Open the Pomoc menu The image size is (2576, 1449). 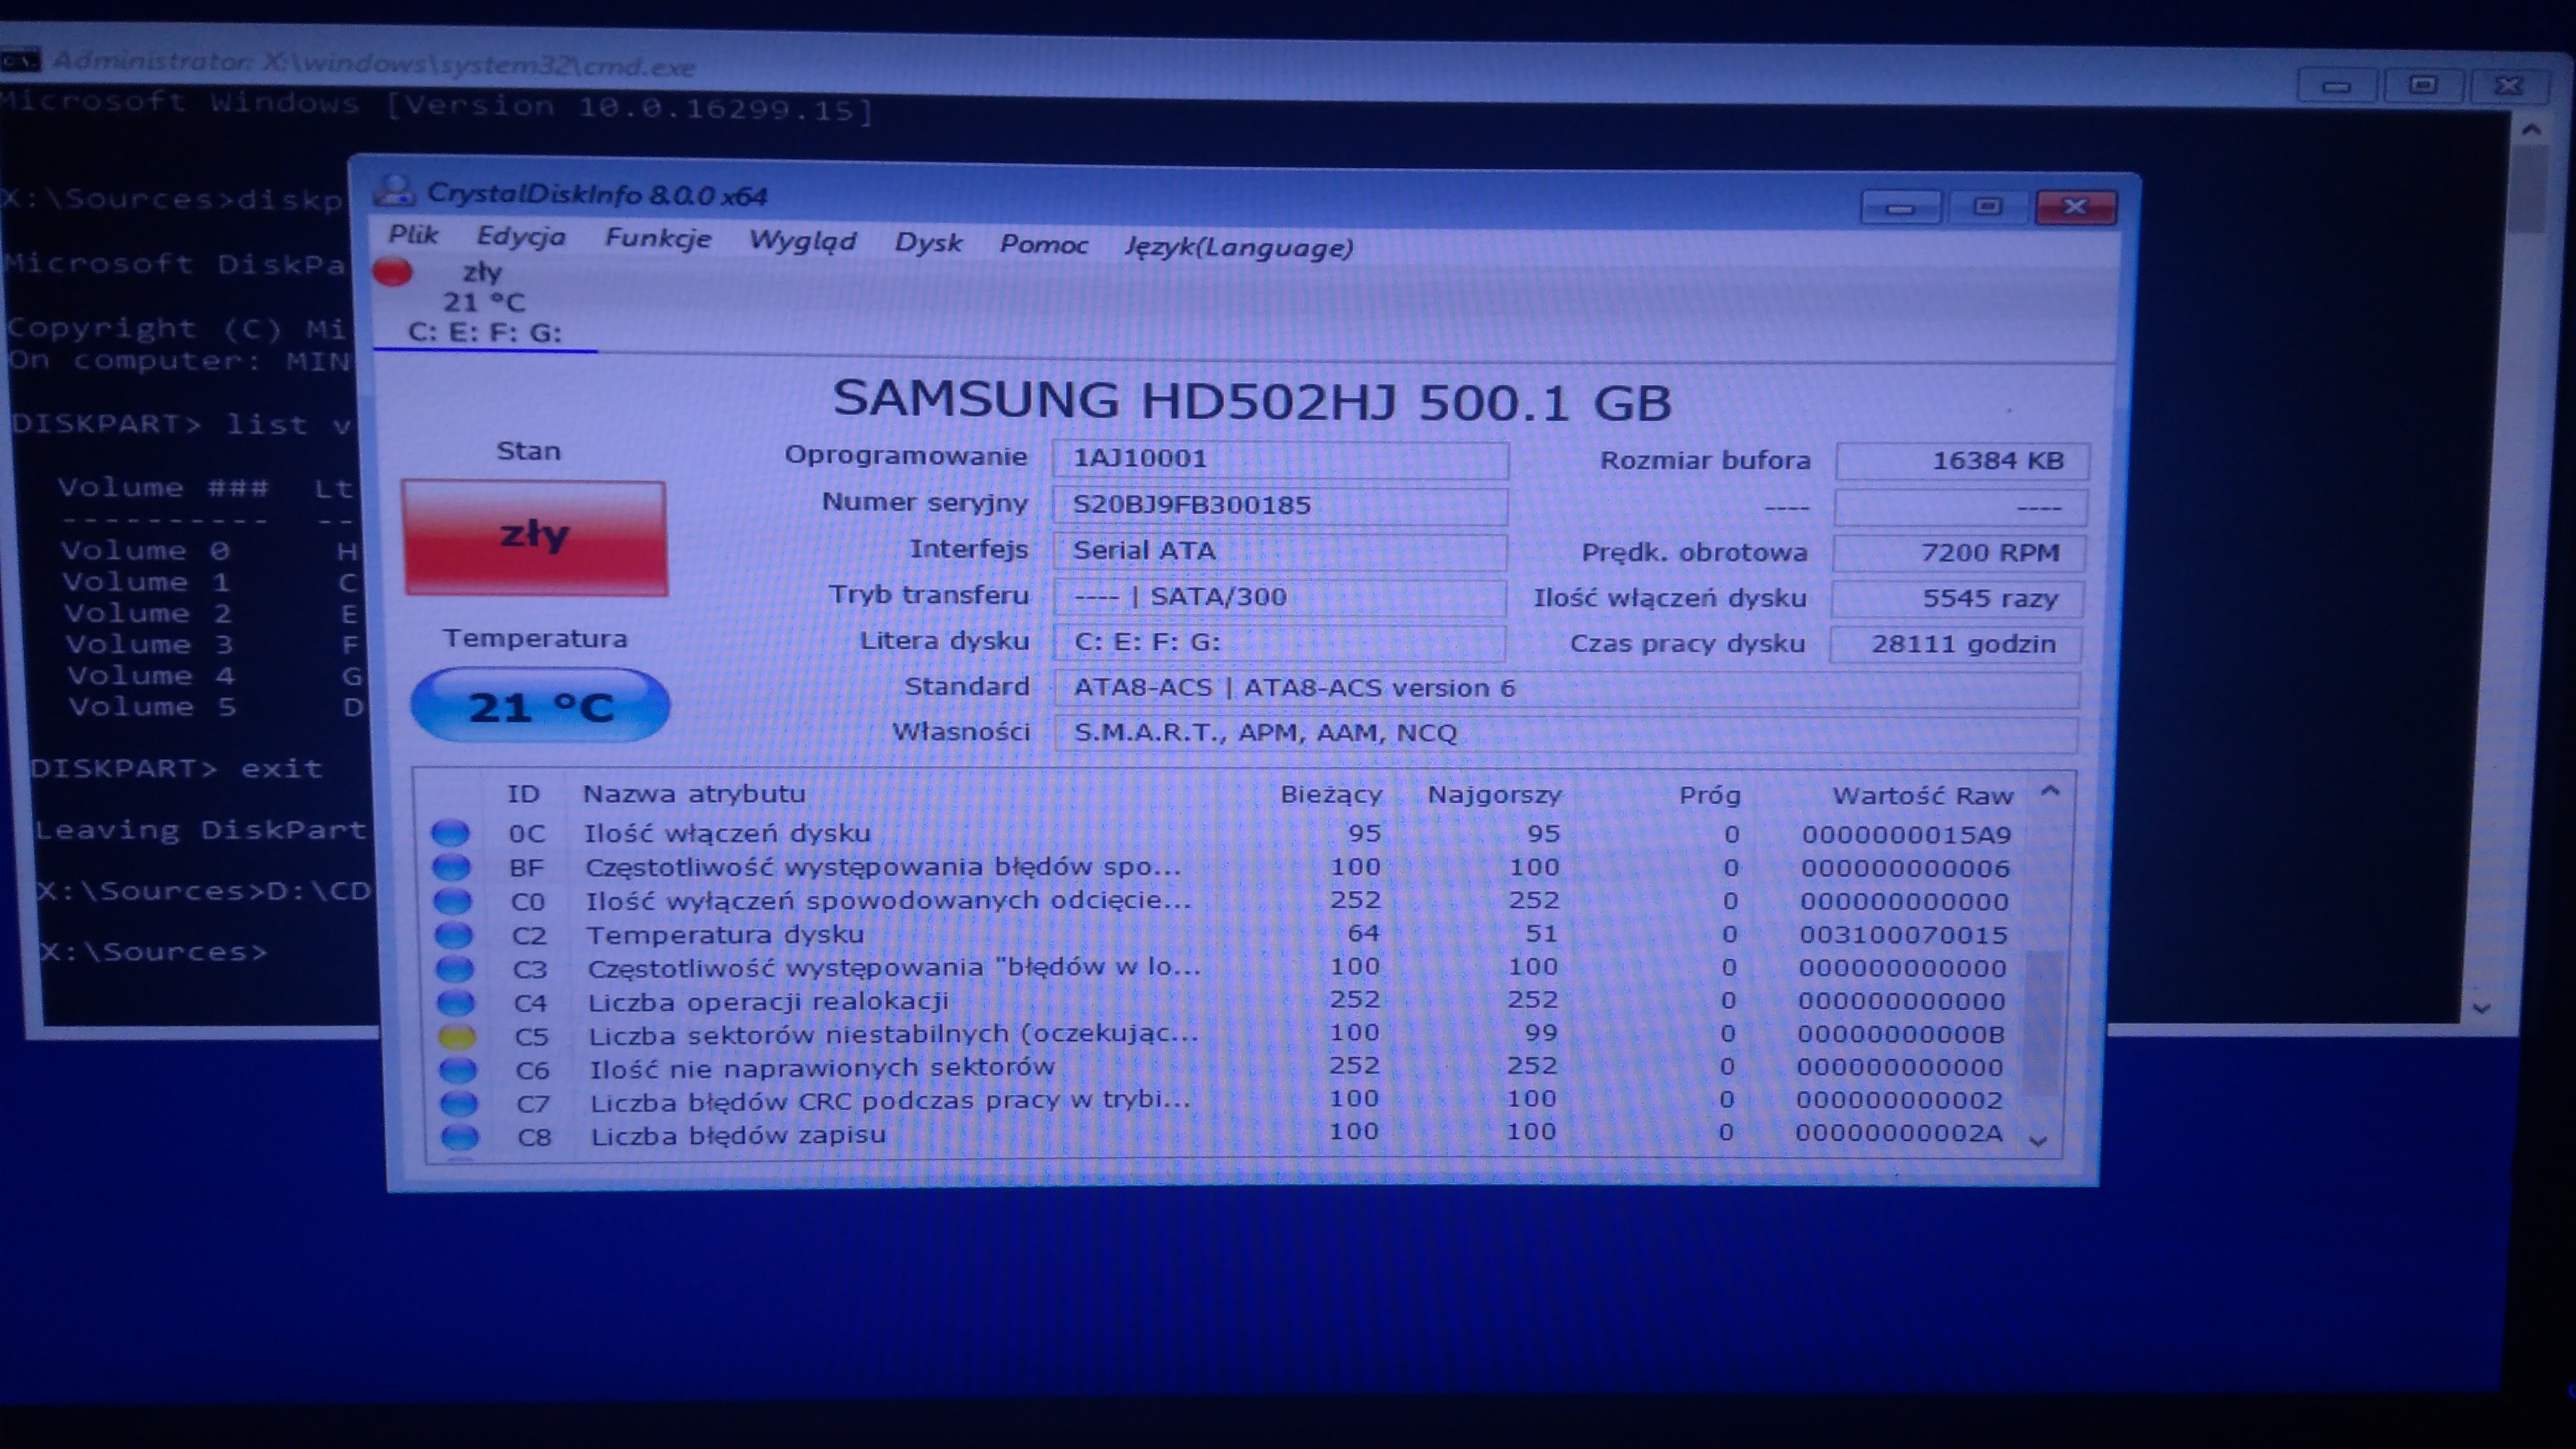pyautogui.click(x=1043, y=245)
